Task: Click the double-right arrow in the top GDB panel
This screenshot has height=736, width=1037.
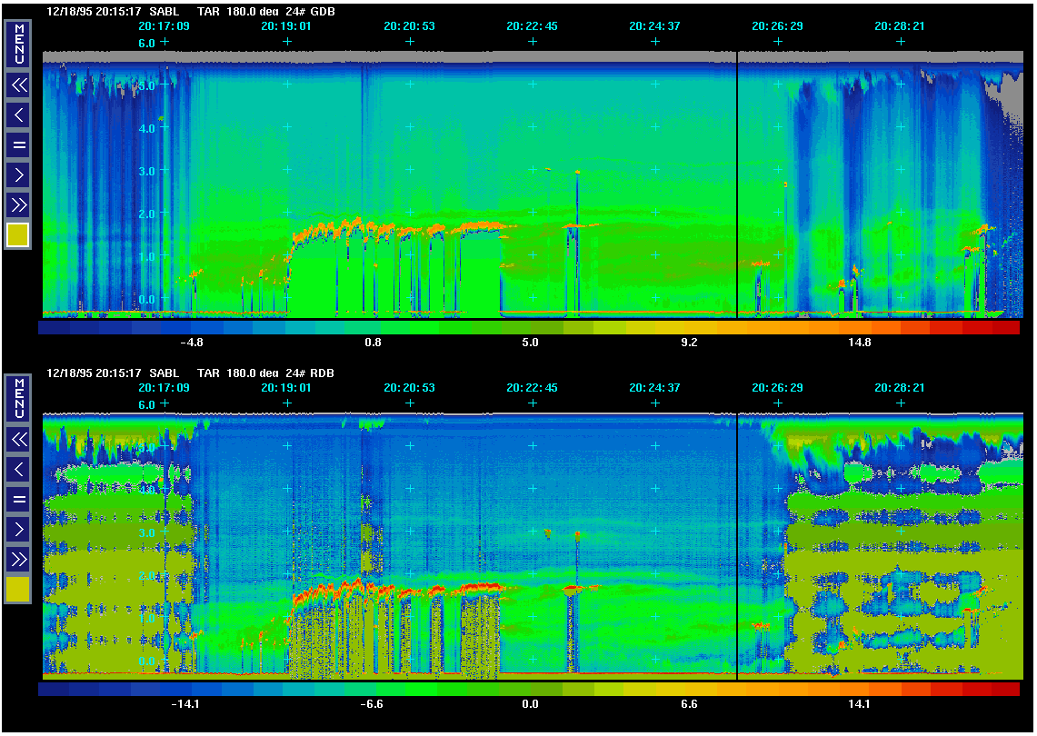Action: (x=19, y=204)
